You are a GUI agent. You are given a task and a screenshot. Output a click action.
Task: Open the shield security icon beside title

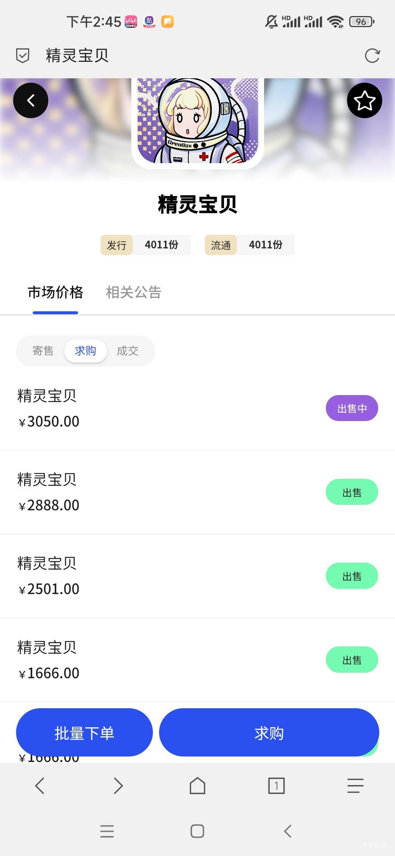pos(23,56)
